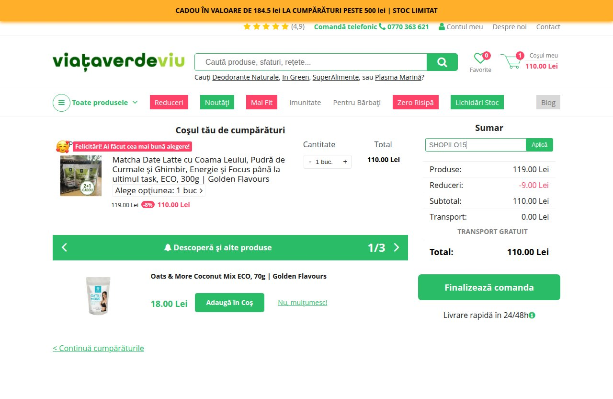The height and width of the screenshot is (399, 613).
Task: Open Noutăți category
Action: (x=217, y=102)
